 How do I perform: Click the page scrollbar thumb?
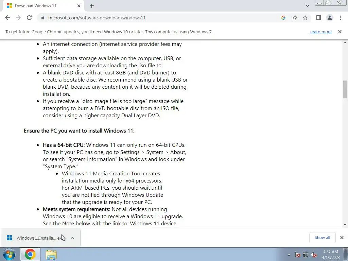[345, 89]
